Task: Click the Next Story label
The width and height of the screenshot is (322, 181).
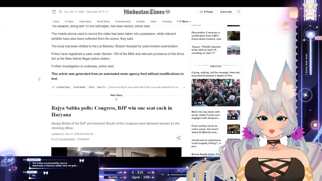Action: (x=116, y=95)
